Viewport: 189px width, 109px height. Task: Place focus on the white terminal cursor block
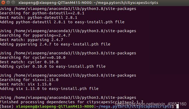pyautogui.click(x=178, y=106)
